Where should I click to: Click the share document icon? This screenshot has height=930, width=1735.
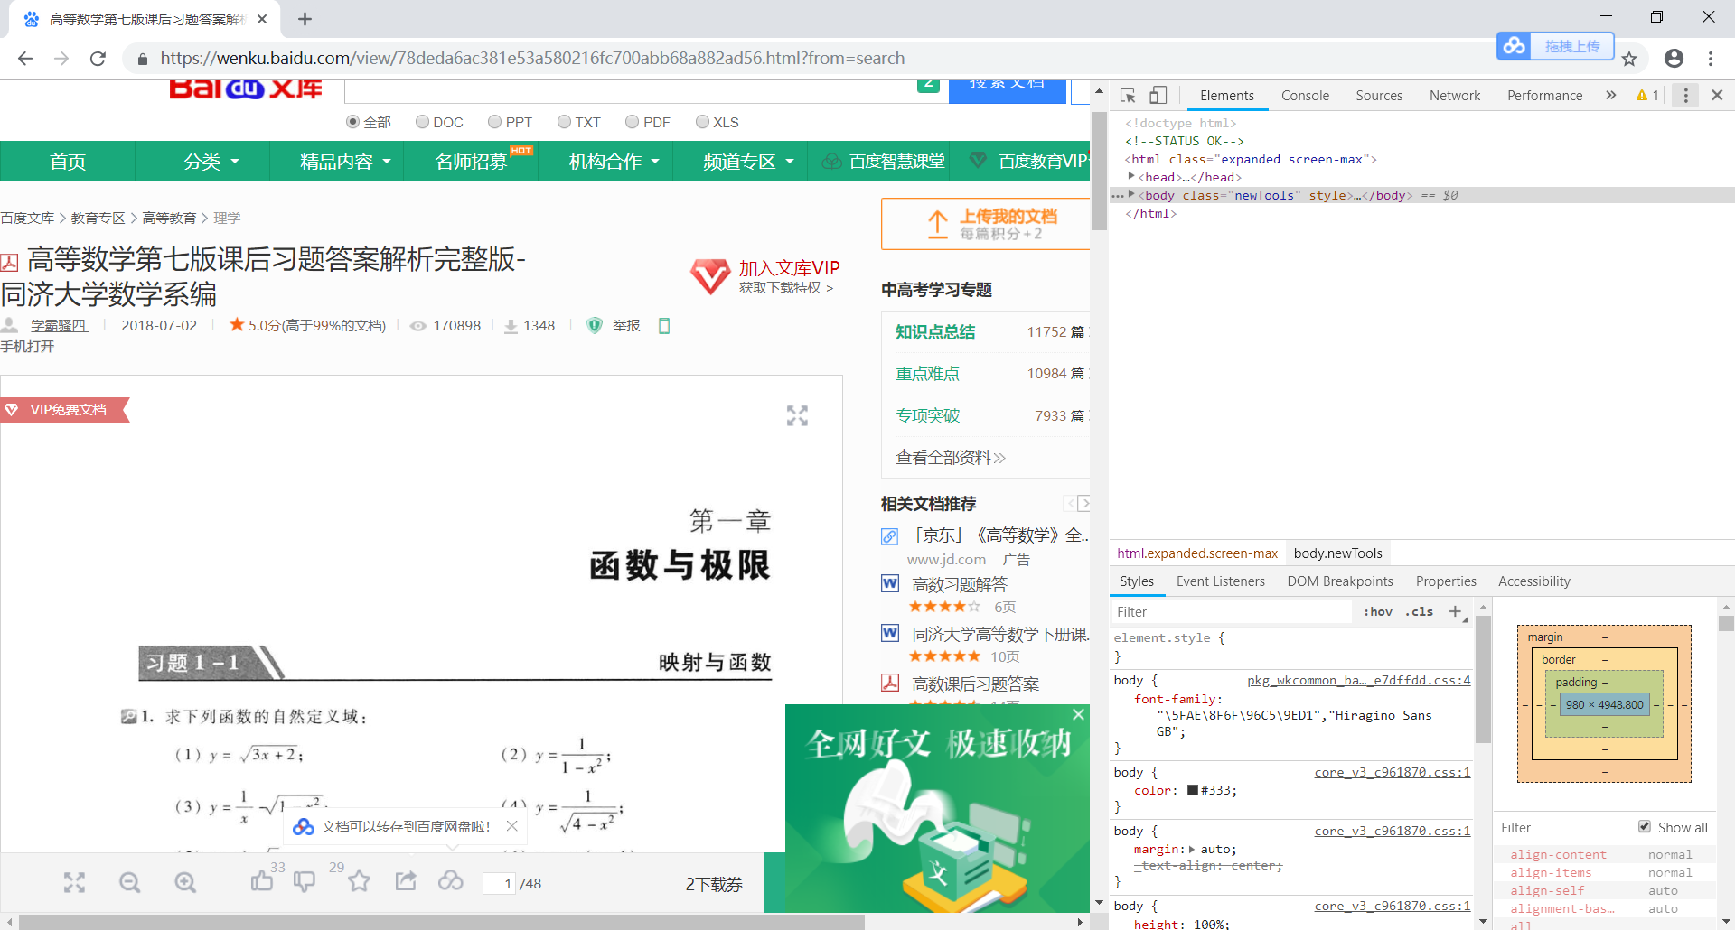coord(406,880)
